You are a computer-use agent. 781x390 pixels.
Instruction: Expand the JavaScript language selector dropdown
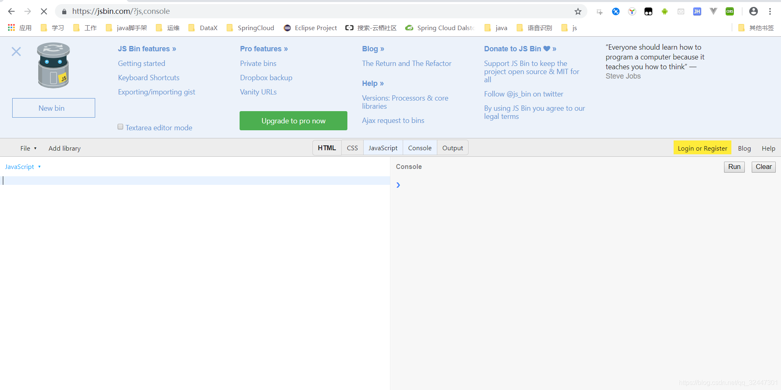(x=23, y=167)
